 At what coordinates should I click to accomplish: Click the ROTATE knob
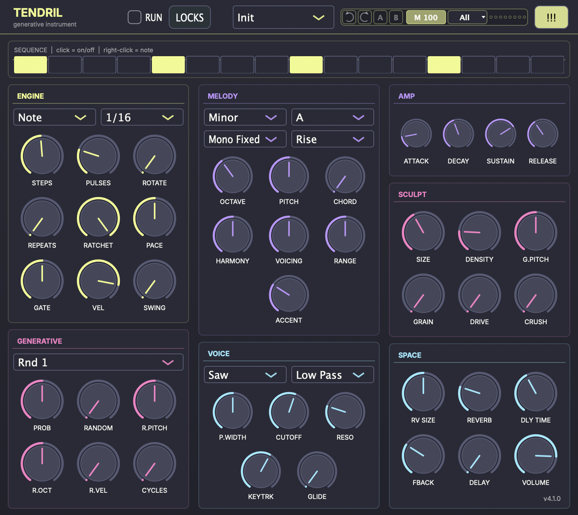[x=155, y=156]
